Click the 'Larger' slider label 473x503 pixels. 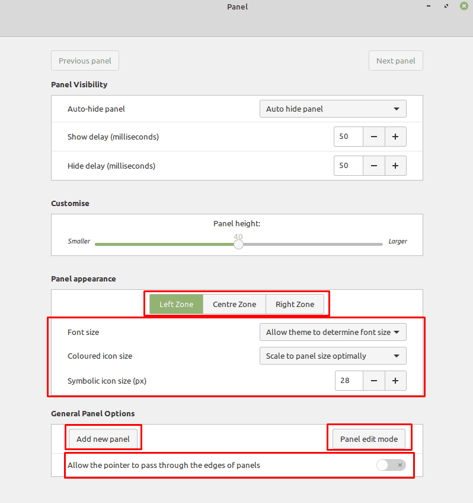398,241
